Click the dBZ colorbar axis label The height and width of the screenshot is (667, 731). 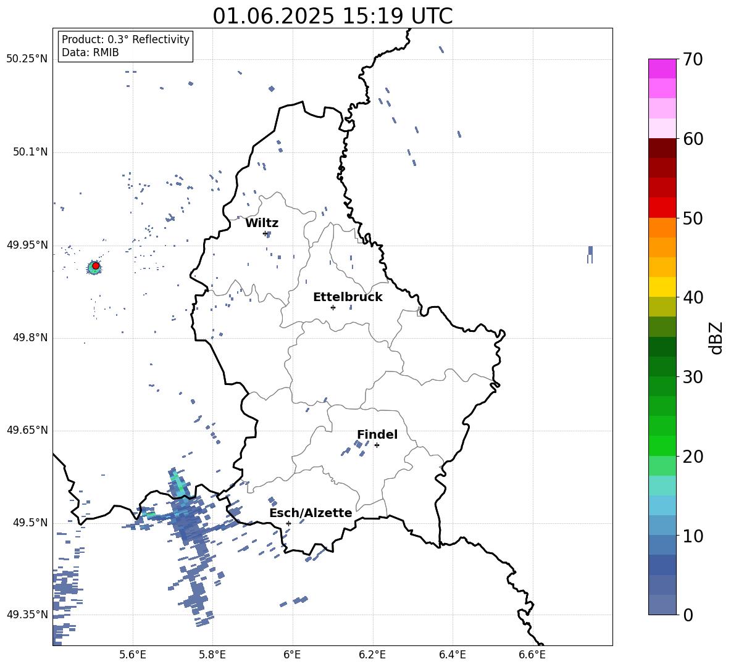716,338
